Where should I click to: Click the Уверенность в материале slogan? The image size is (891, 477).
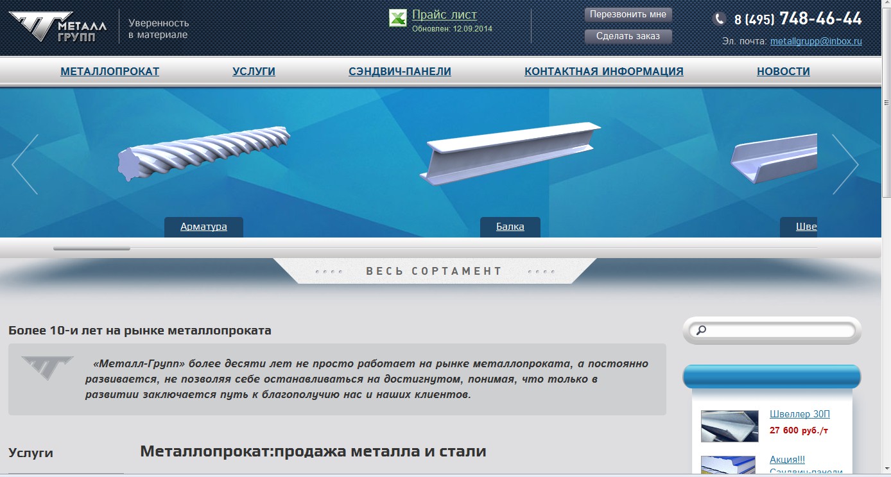[x=159, y=29]
